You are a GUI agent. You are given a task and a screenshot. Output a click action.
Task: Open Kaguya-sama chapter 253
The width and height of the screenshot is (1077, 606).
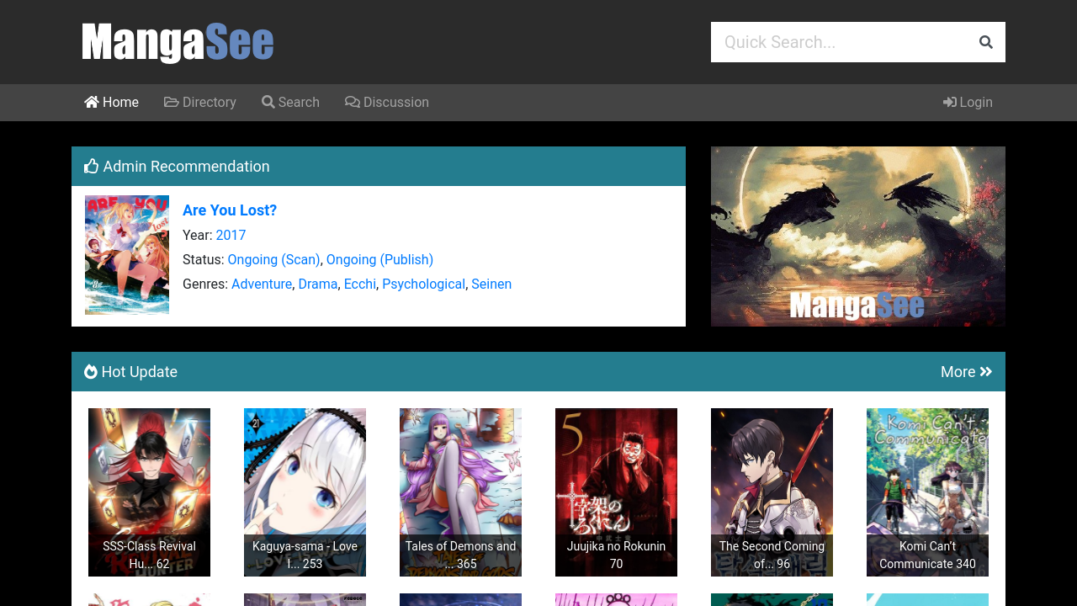[305, 492]
